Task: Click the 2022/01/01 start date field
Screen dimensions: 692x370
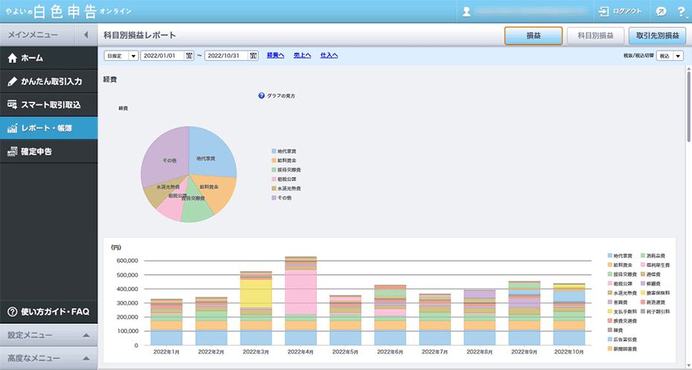Action: 162,56
